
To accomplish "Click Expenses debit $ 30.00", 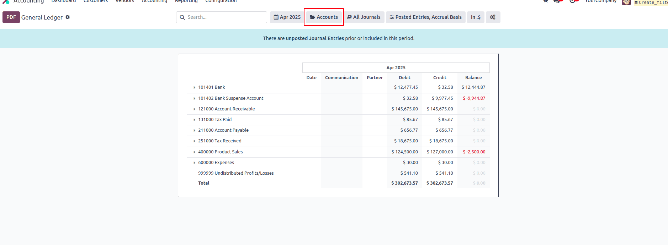I will pos(410,163).
